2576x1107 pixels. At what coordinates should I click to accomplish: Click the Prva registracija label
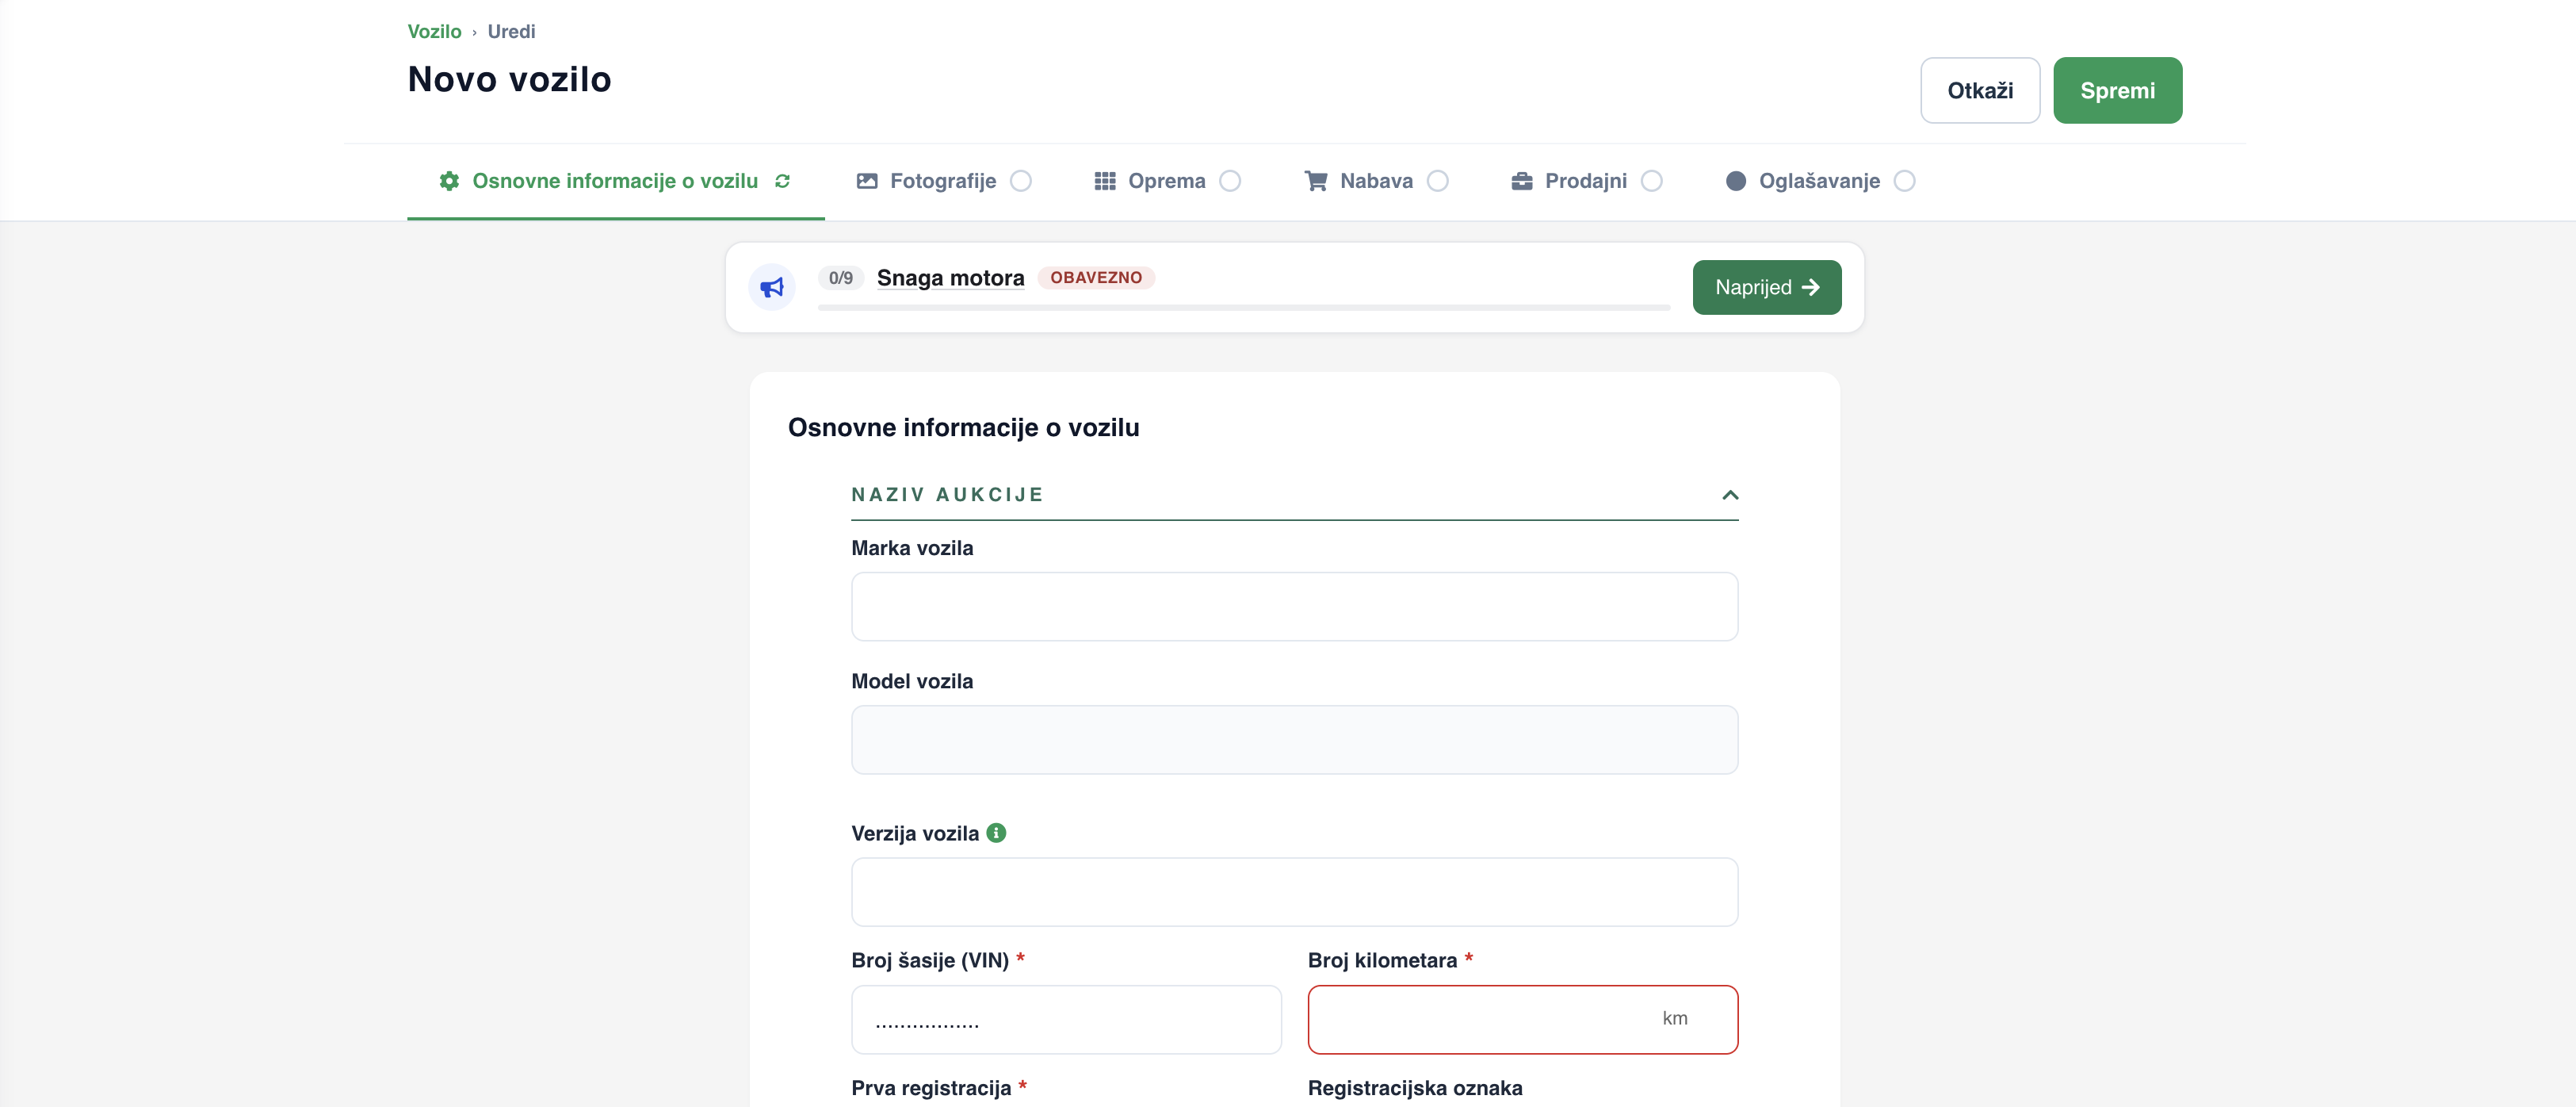[x=931, y=1088]
